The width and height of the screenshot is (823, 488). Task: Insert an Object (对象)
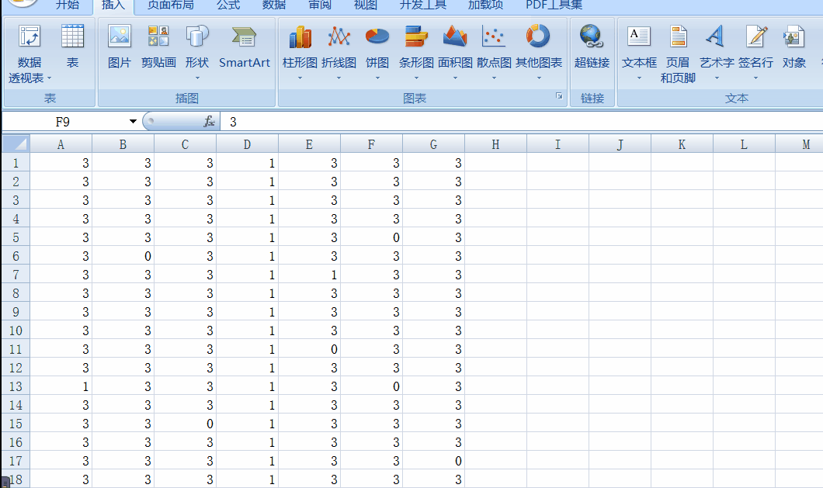coord(793,47)
